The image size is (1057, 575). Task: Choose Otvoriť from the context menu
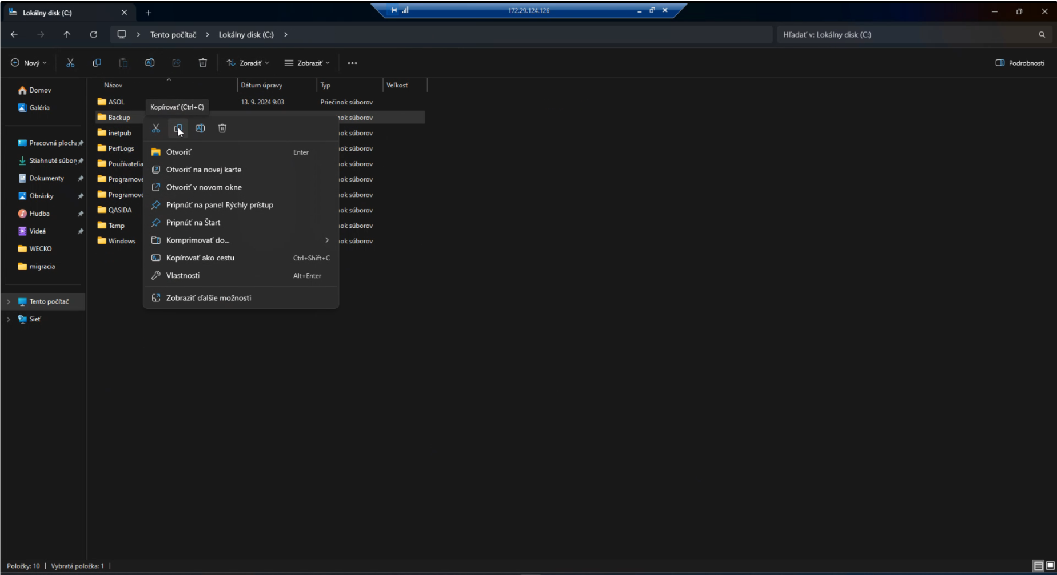(x=241, y=152)
